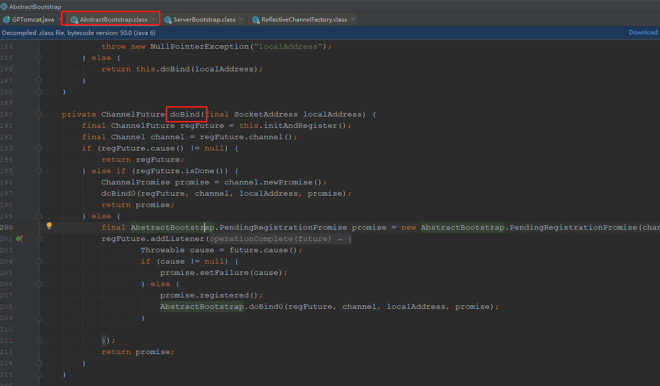Click line number 208 in the gutter

pos(7,307)
